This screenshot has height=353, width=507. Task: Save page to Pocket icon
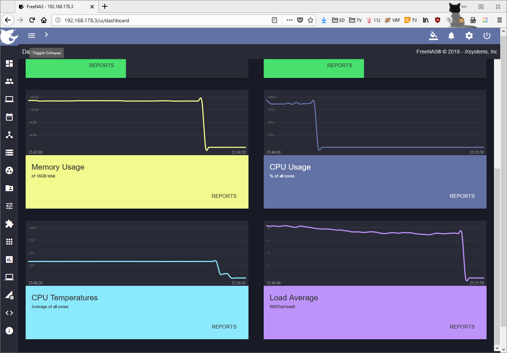click(300, 20)
